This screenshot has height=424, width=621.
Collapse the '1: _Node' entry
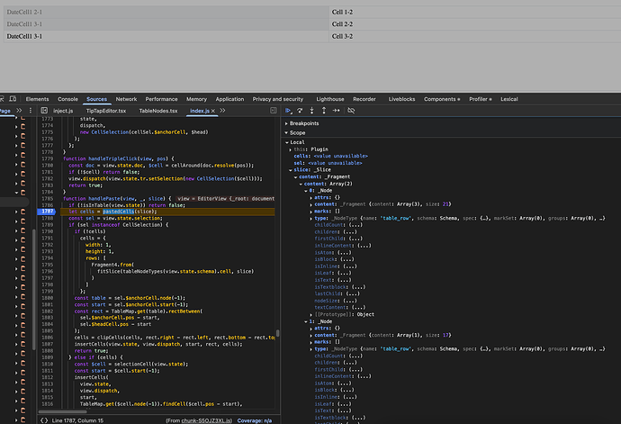click(x=306, y=321)
